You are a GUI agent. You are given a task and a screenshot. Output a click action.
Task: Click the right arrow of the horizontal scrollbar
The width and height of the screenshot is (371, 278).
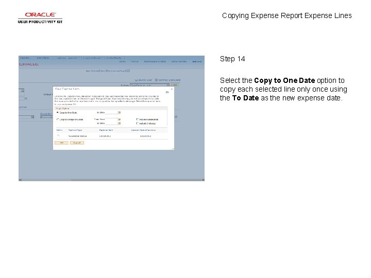click(203, 180)
